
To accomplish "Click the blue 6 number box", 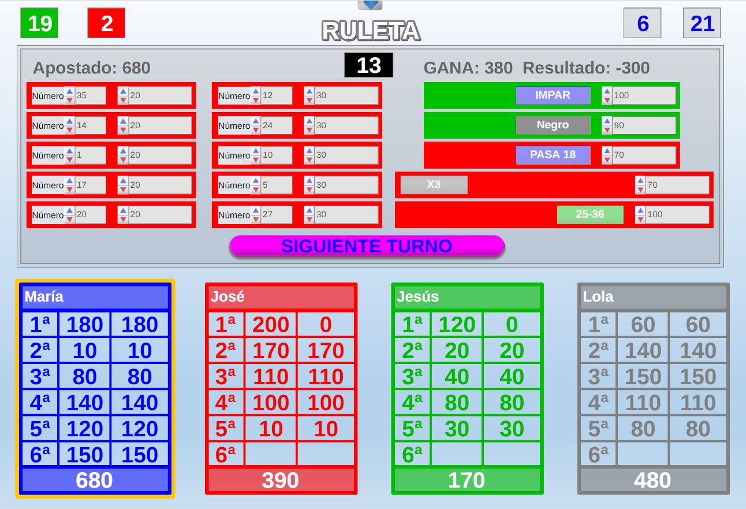I will (x=642, y=23).
